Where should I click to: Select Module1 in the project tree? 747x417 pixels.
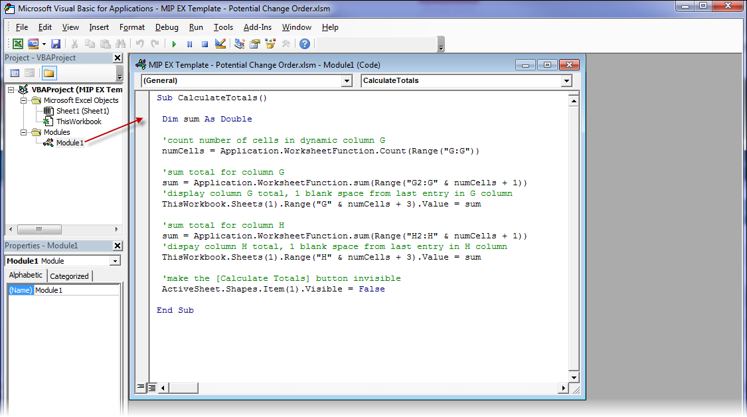pyautogui.click(x=69, y=143)
